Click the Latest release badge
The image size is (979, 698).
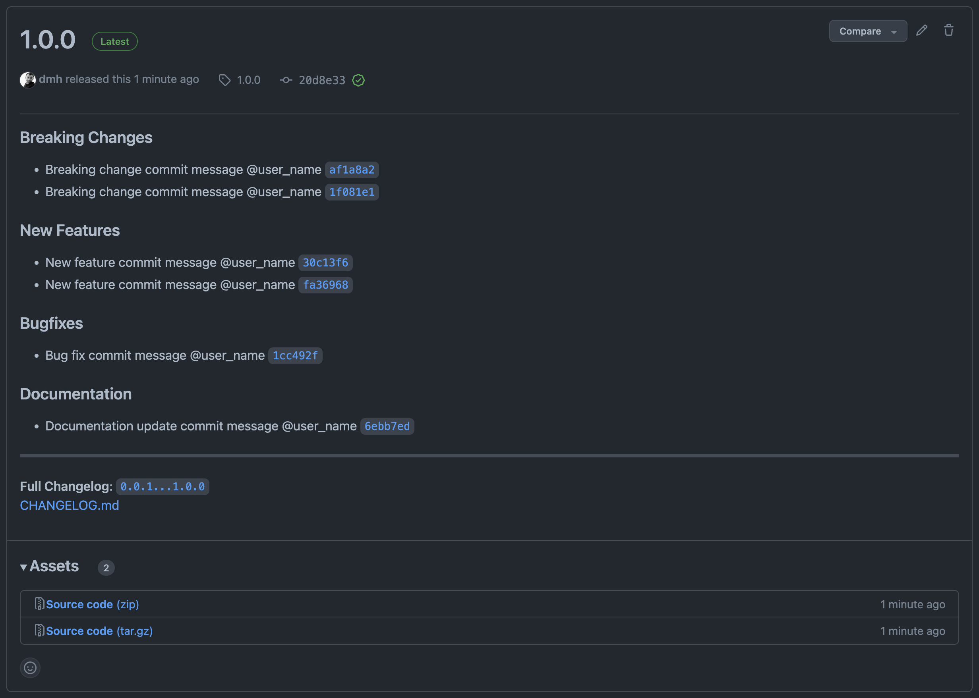point(114,41)
